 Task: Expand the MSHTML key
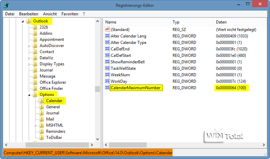pos(36,126)
